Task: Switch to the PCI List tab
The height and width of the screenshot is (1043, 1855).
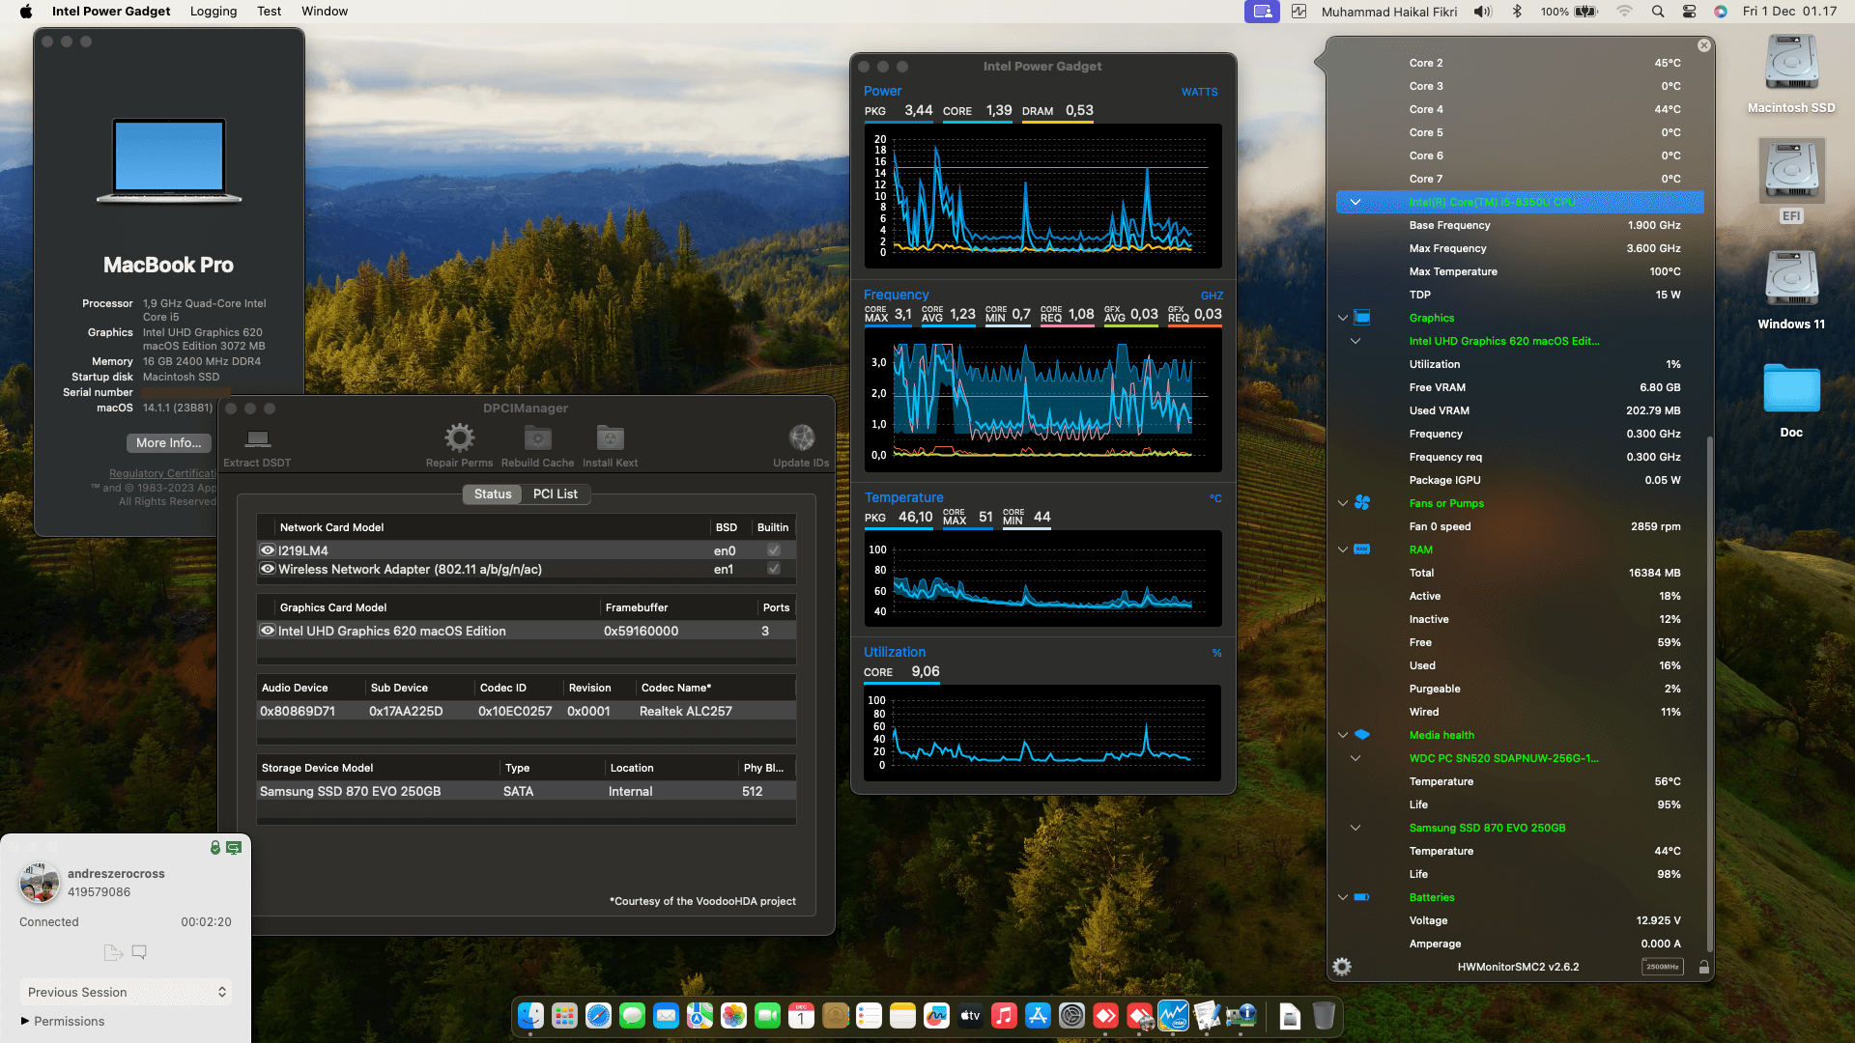Action: tap(555, 493)
